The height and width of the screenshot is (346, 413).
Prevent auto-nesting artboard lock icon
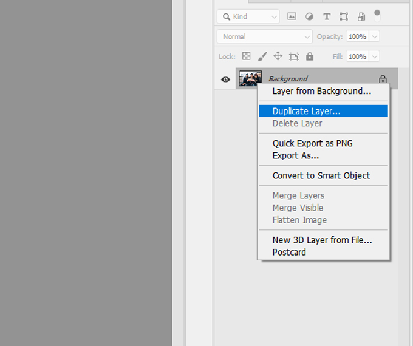coord(294,56)
